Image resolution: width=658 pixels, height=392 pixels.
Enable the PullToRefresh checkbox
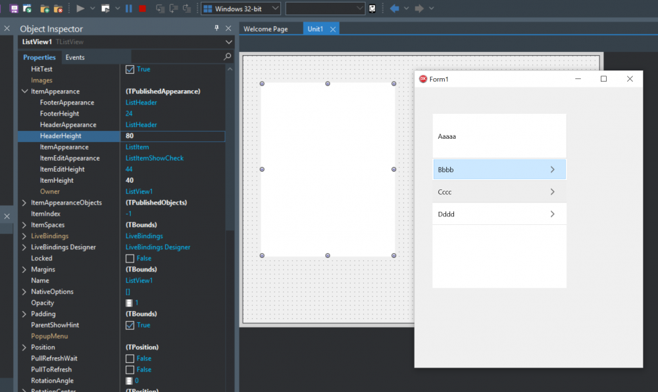pos(130,370)
